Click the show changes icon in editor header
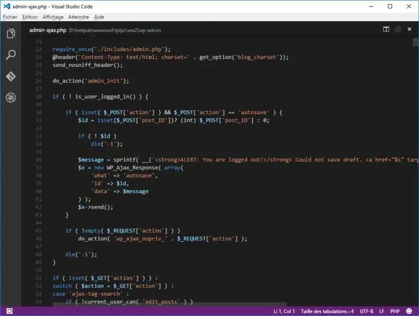The image size is (419, 316). point(397,29)
